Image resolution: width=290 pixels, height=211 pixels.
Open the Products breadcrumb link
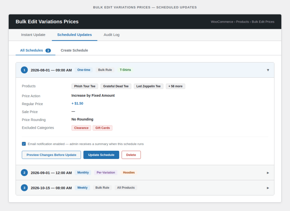pos(242,22)
